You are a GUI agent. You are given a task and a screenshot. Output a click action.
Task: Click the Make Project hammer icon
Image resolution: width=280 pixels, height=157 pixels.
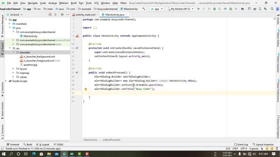point(144,9)
